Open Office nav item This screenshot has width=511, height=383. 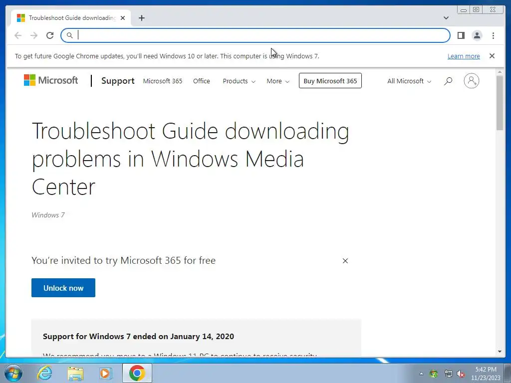point(202,81)
